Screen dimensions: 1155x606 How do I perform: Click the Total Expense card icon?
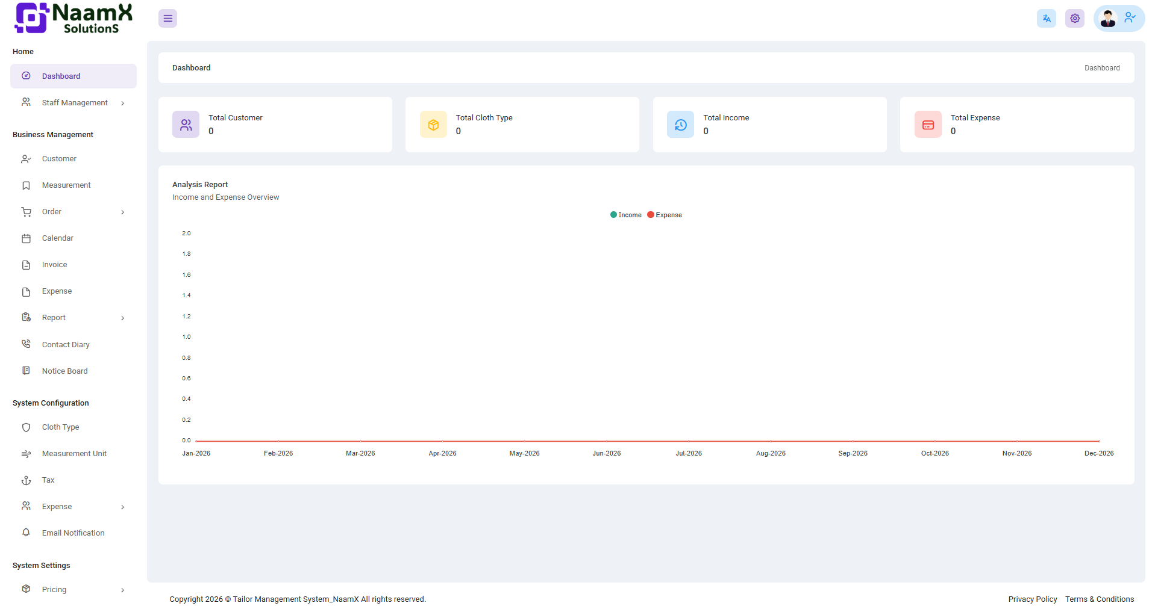(x=928, y=125)
